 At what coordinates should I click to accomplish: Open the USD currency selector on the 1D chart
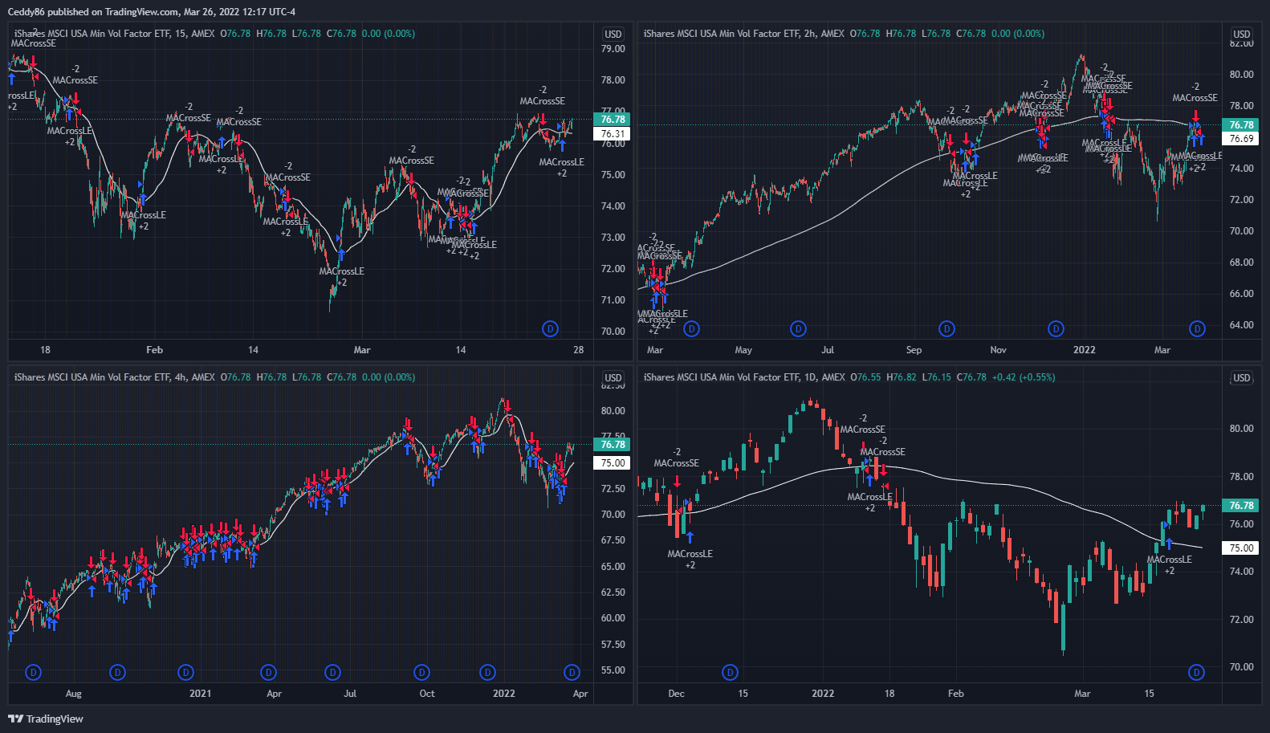1242,377
